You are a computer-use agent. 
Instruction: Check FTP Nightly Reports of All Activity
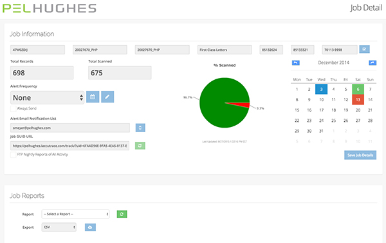[x=14, y=155]
